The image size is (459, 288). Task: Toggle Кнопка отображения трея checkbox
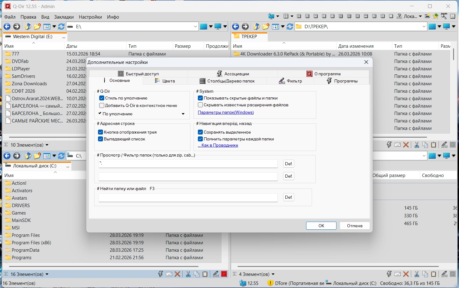click(100, 132)
